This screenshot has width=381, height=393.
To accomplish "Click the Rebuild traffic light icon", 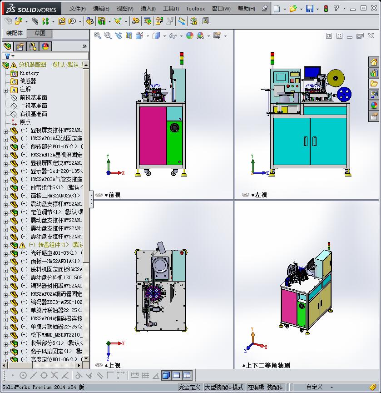I will click(x=326, y=9).
